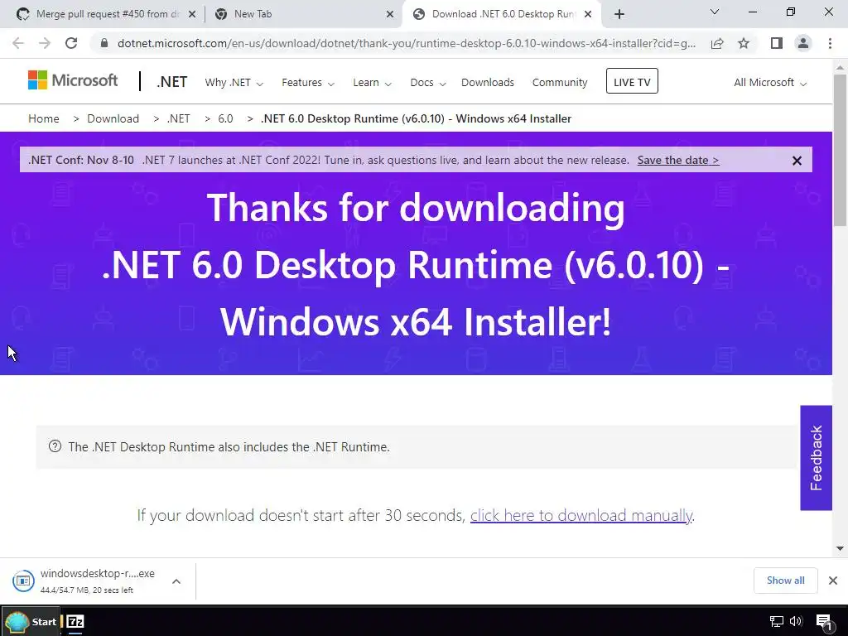Close the Download .NET 6.0 Desktop tab
848x636 pixels.
point(589,15)
